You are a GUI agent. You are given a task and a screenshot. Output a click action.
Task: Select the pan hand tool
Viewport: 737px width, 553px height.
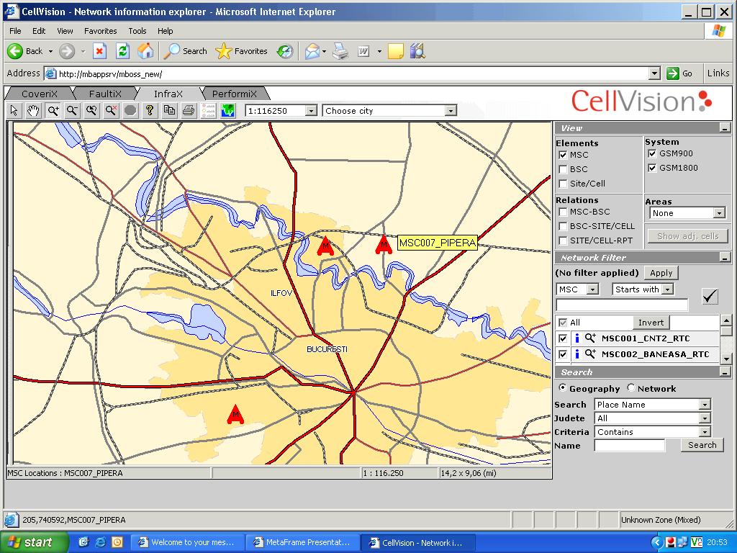coord(33,110)
